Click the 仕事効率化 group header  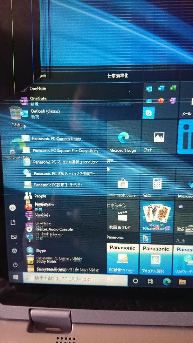pyautogui.click(x=118, y=76)
